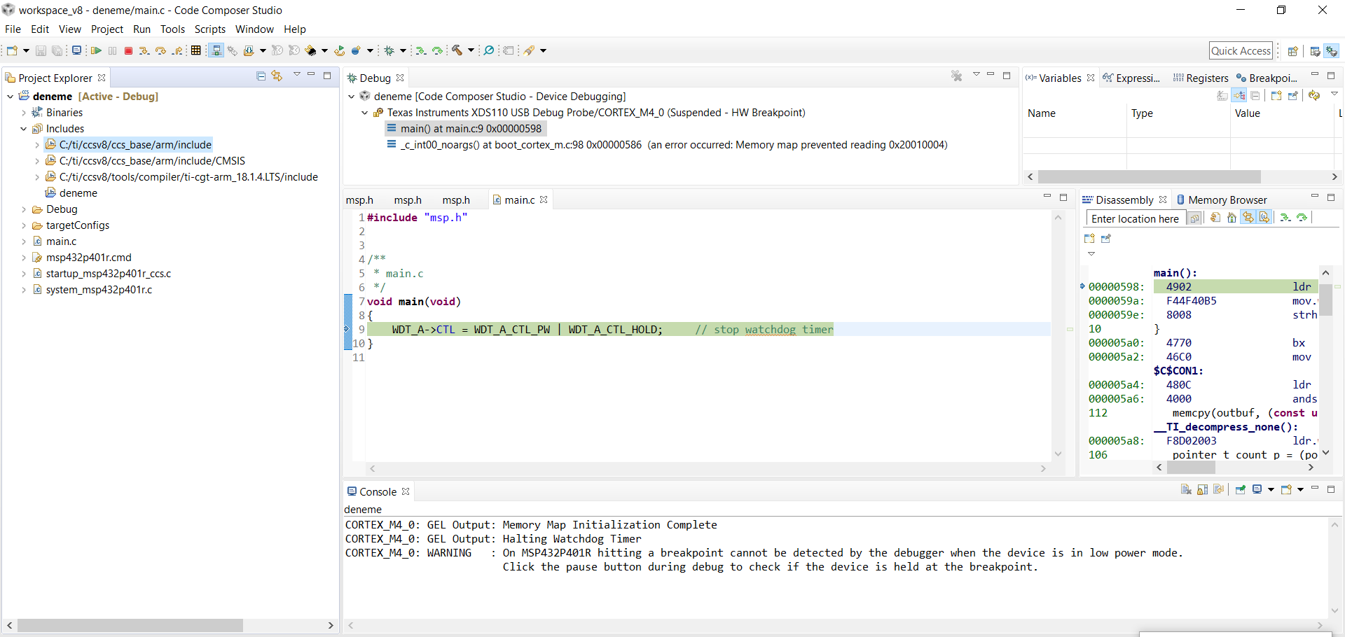Click the Step Over toolbar icon

coord(160,50)
